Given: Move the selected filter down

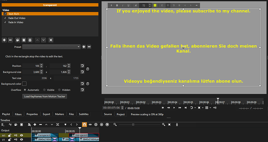Looking at the screenshot, I should point(44,40).
